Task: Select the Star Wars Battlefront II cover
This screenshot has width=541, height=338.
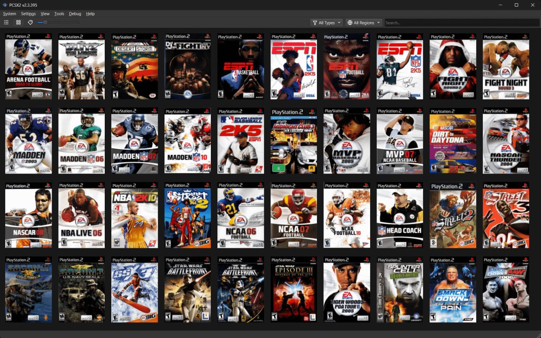Action: [x=241, y=290]
